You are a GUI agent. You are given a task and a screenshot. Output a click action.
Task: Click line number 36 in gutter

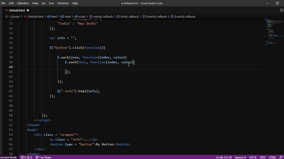[11, 48]
